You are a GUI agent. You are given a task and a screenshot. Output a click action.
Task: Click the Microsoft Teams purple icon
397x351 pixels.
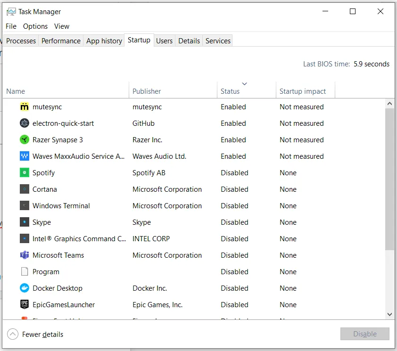pyautogui.click(x=25, y=255)
